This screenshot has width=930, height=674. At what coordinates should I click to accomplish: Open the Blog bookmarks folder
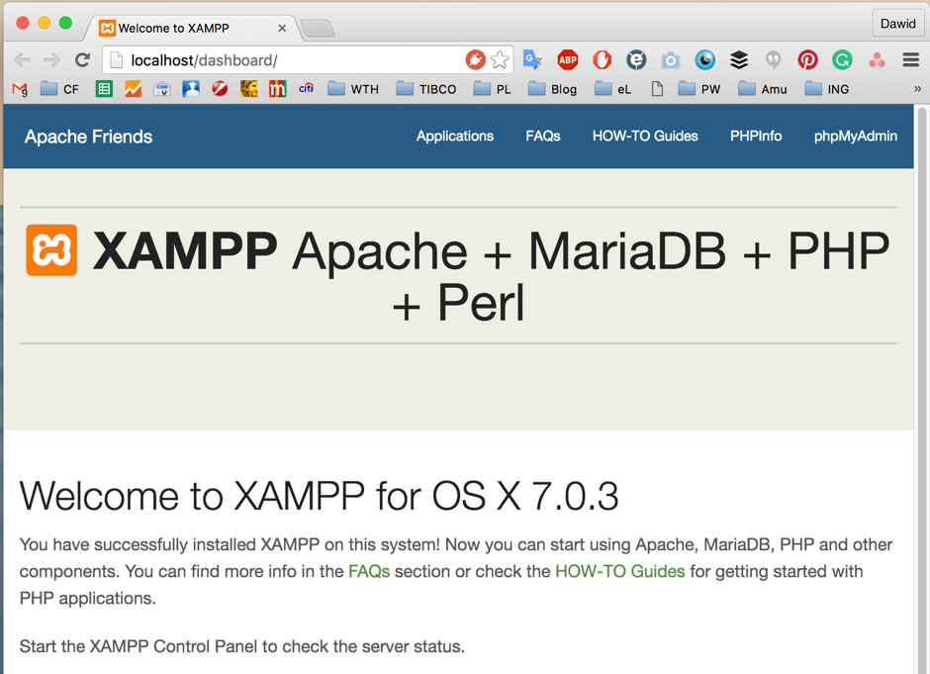pyautogui.click(x=552, y=89)
